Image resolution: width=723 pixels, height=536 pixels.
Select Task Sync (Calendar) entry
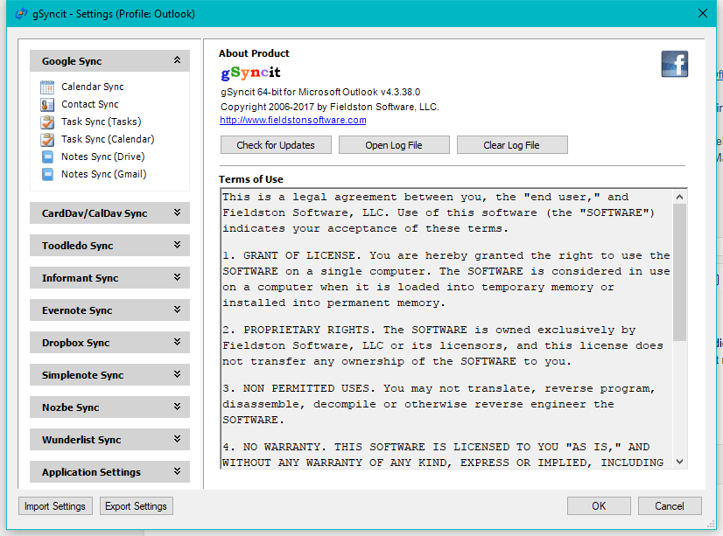(x=108, y=139)
